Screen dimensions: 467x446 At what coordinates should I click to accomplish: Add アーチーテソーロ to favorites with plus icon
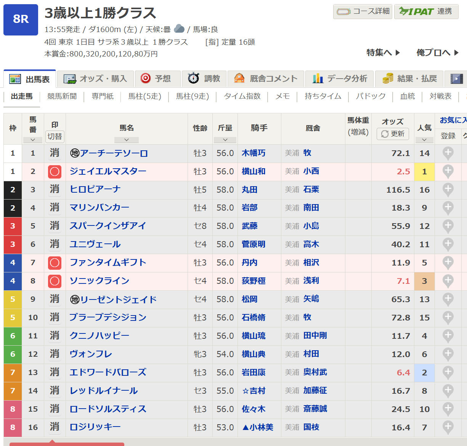click(x=448, y=153)
